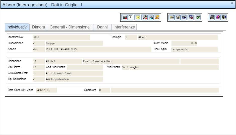Close the Albero dialog window
236x135 pixels.
[232, 3]
